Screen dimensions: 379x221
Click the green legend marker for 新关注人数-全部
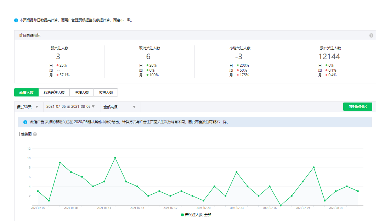coord(182,215)
